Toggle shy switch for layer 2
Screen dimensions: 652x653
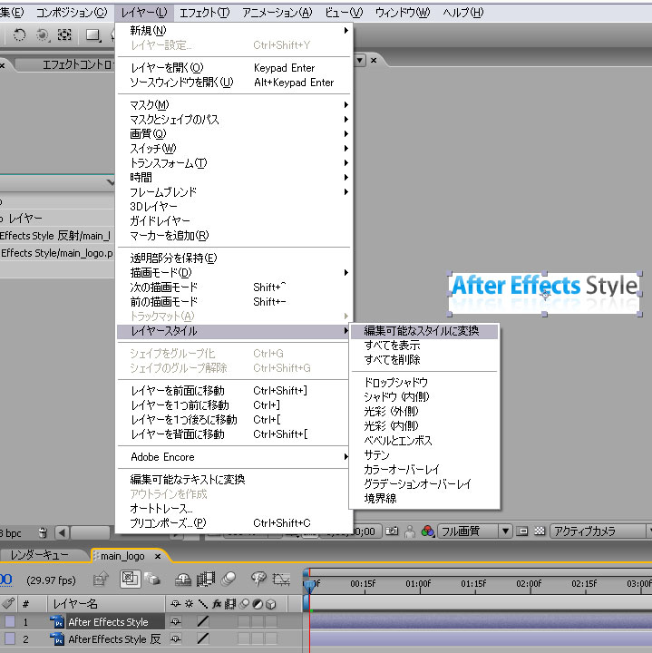(176, 638)
